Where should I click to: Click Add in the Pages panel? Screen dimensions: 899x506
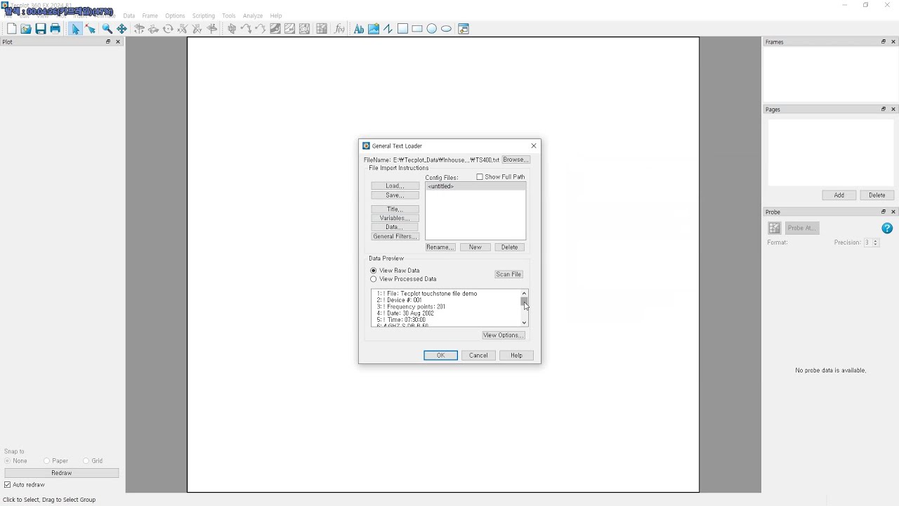click(839, 195)
